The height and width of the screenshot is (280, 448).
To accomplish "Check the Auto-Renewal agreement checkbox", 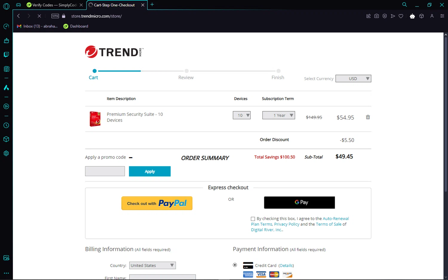I will coord(253,219).
